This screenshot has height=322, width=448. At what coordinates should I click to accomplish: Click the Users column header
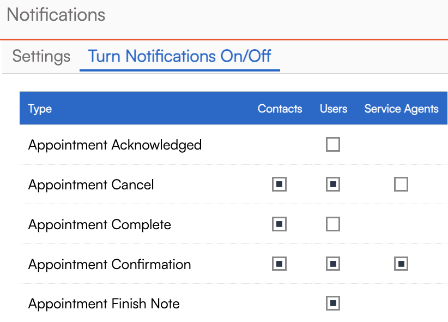334,109
